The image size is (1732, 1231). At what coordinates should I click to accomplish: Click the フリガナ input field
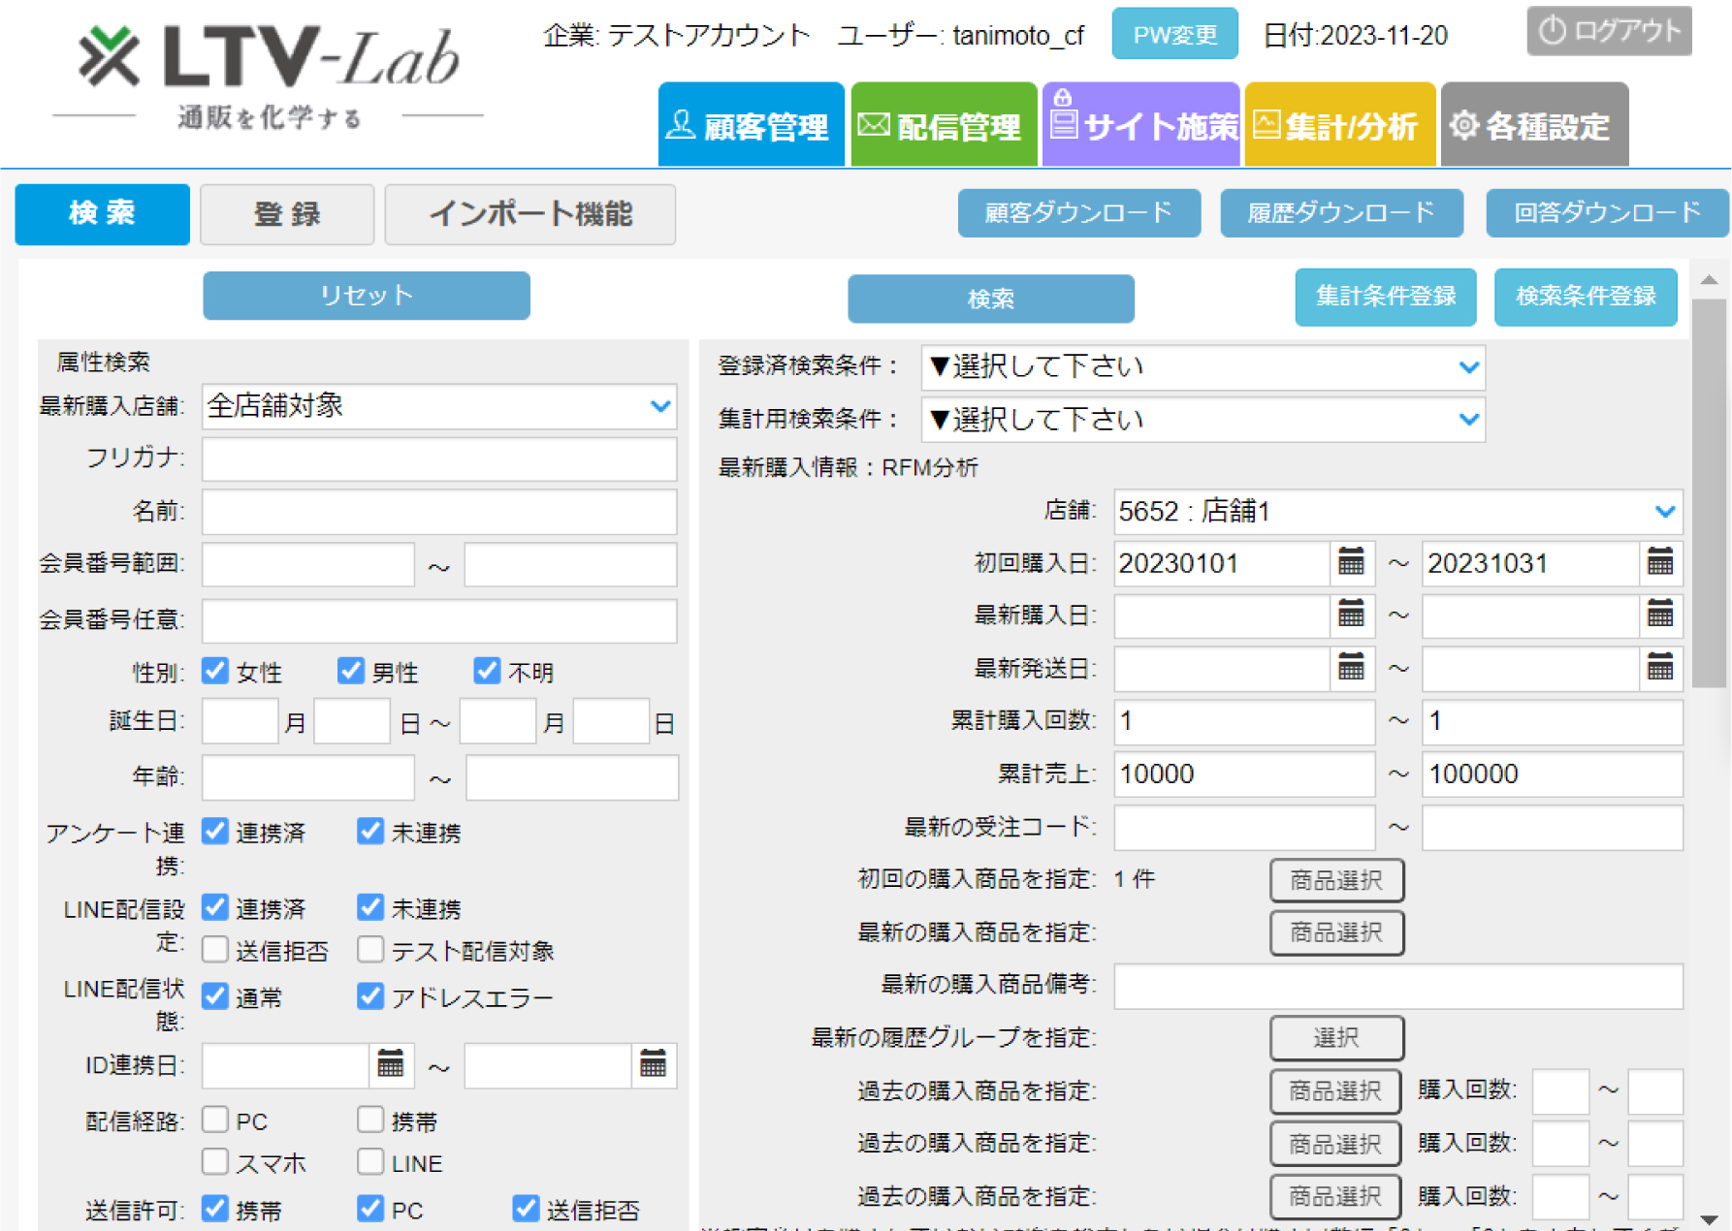click(438, 459)
